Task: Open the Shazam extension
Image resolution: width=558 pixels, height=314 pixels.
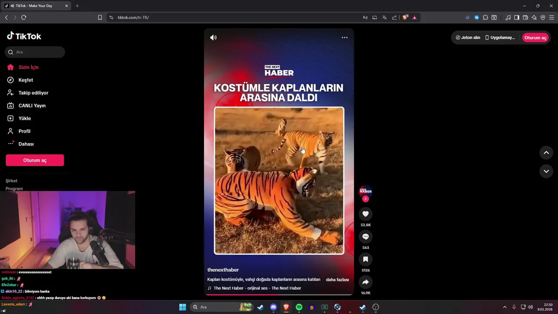Action: pyautogui.click(x=476, y=17)
